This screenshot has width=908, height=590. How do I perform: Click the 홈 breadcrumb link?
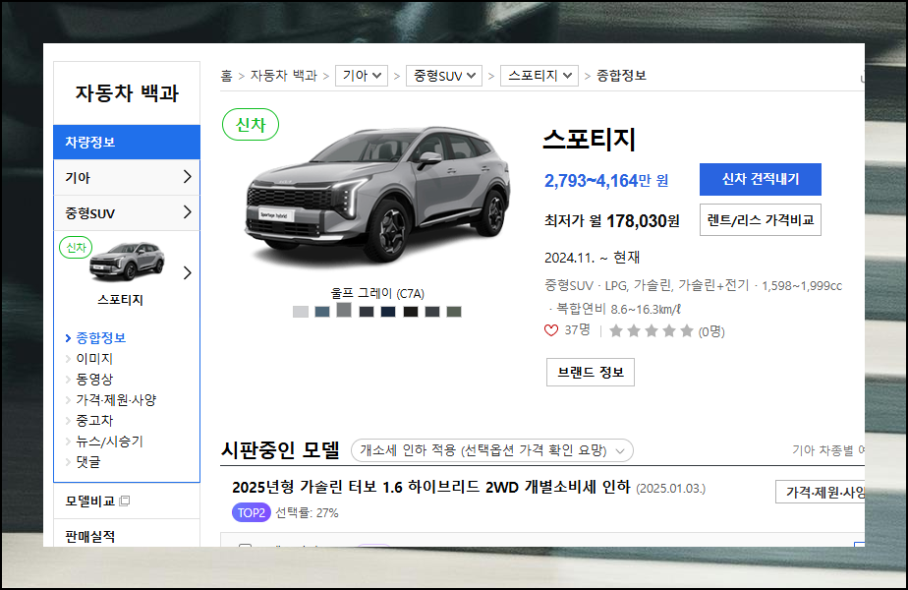(226, 76)
